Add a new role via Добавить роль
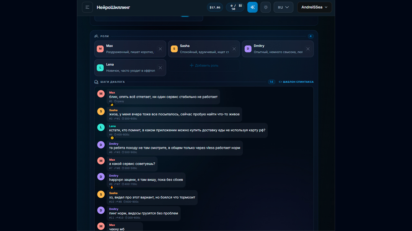The width and height of the screenshot is (412, 231). pos(204,65)
